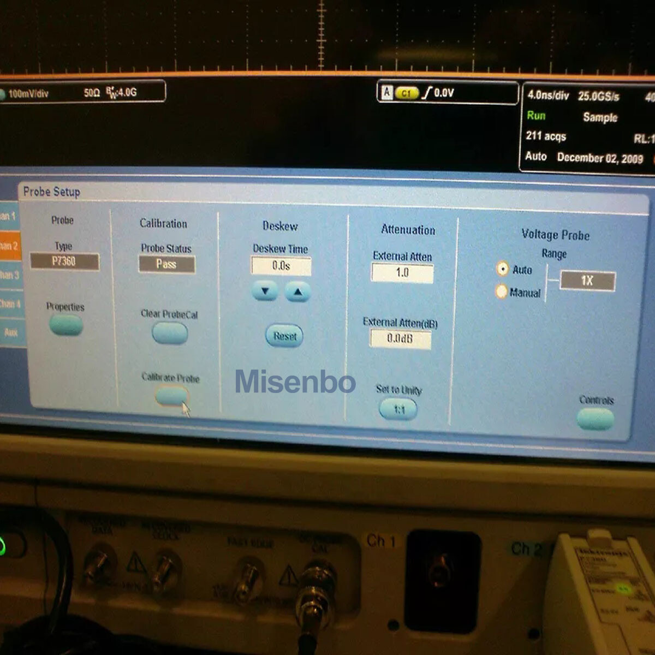
Task: Click the Deskew Reset button
Action: point(284,336)
